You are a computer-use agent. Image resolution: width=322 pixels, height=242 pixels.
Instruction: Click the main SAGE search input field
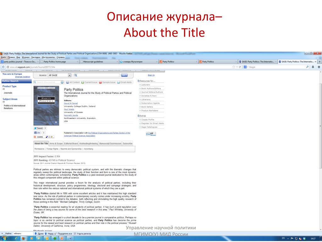[97, 75]
